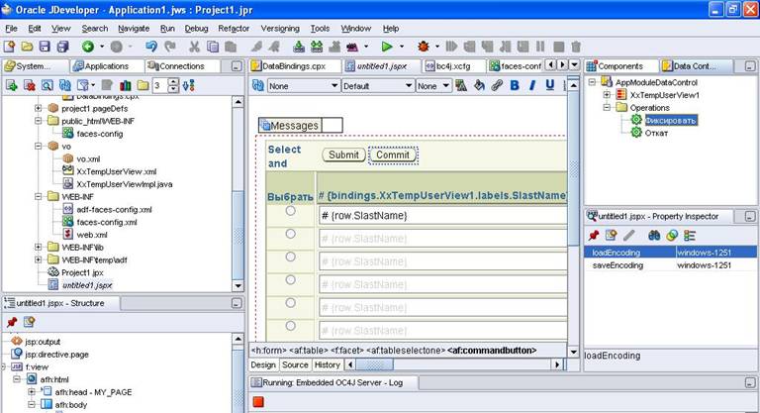The height and width of the screenshot is (413, 760).
Task: Expand the WEB-INF\lib folder node
Action: (x=39, y=247)
